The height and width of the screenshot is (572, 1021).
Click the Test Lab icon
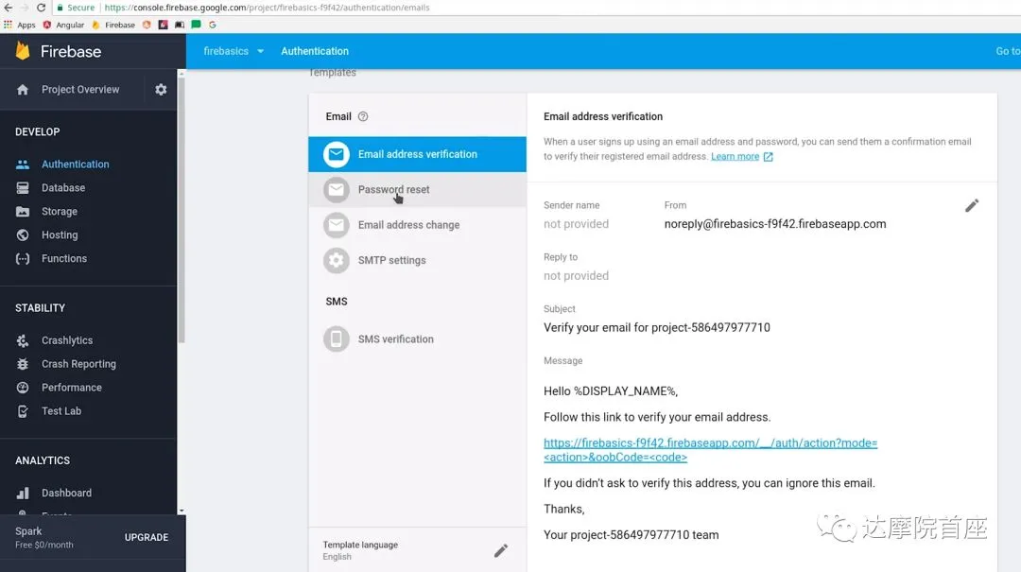coord(23,411)
